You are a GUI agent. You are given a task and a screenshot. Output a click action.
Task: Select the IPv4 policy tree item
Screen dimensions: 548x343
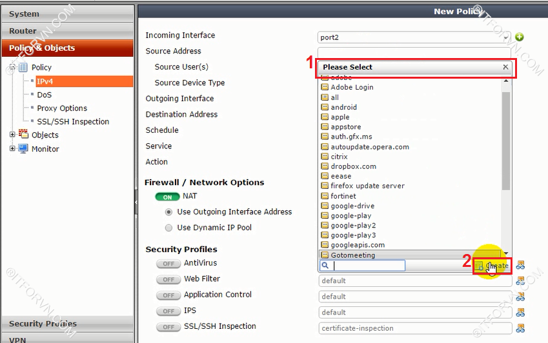pos(84,81)
